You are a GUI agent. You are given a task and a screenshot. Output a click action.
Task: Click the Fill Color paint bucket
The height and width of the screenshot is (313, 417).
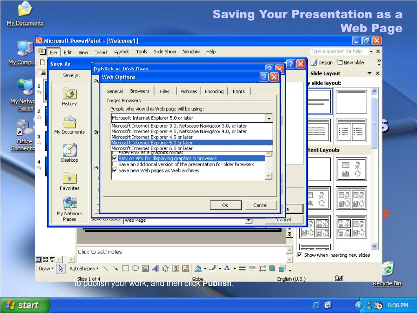tap(198, 269)
